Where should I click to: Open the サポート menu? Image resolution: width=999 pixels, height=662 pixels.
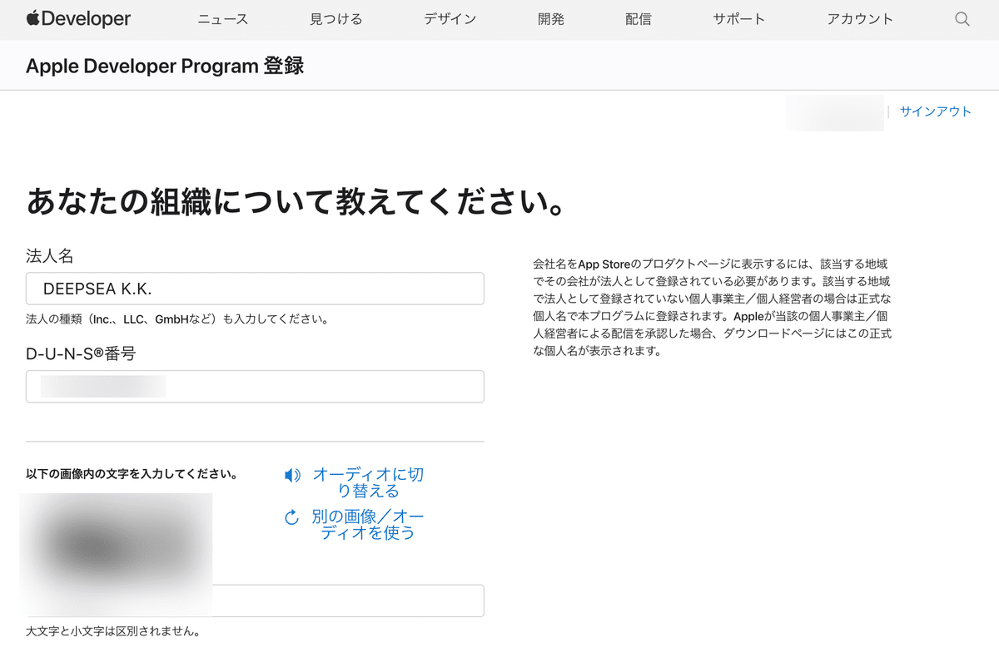(x=739, y=19)
